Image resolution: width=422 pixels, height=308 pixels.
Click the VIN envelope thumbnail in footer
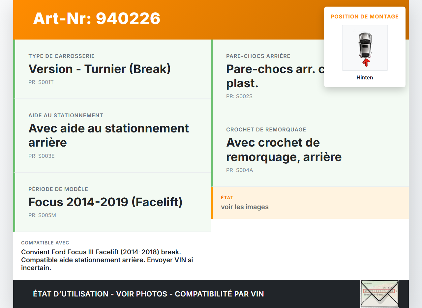point(379,294)
